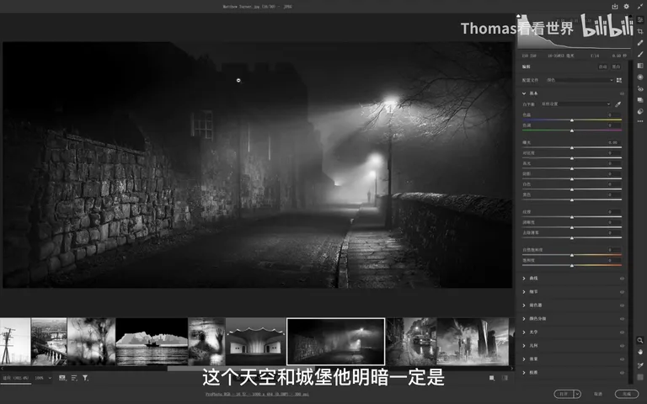Click the Exposure (曝光) slider handle
Image resolution: width=647 pixels, height=404 pixels.
tap(572, 147)
